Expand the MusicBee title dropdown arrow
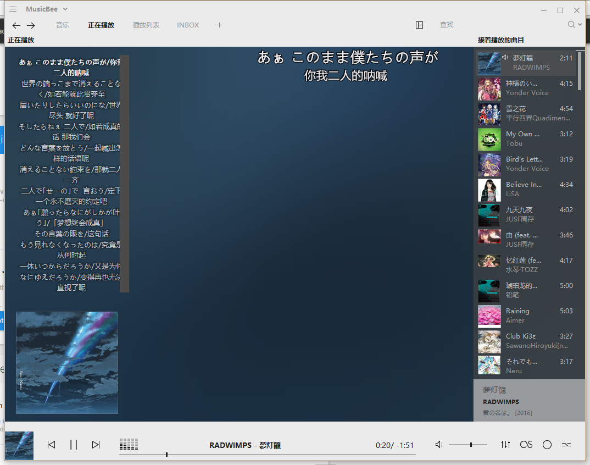 tap(65, 9)
